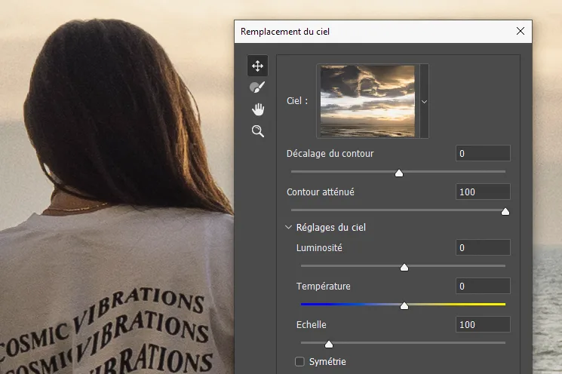This screenshot has height=374, width=562.
Task: Select the Hand tool
Action: pos(258,109)
